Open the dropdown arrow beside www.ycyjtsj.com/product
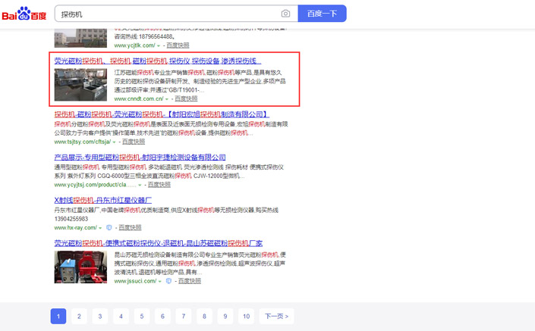The width and height of the screenshot is (535, 331). tap(141, 185)
